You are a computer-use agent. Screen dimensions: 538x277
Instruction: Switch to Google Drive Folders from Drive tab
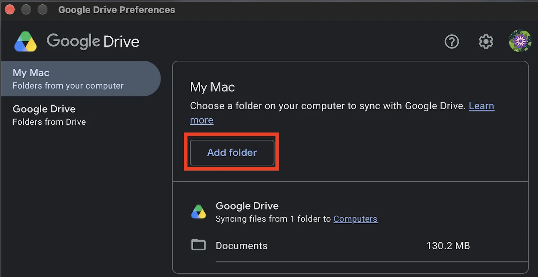[81, 115]
